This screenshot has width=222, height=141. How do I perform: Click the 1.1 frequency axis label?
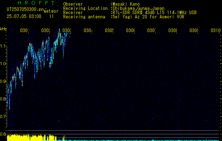tap(3, 46)
